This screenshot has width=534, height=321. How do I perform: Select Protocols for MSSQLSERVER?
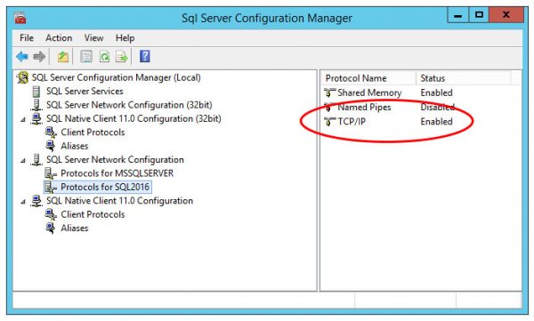coord(117,173)
